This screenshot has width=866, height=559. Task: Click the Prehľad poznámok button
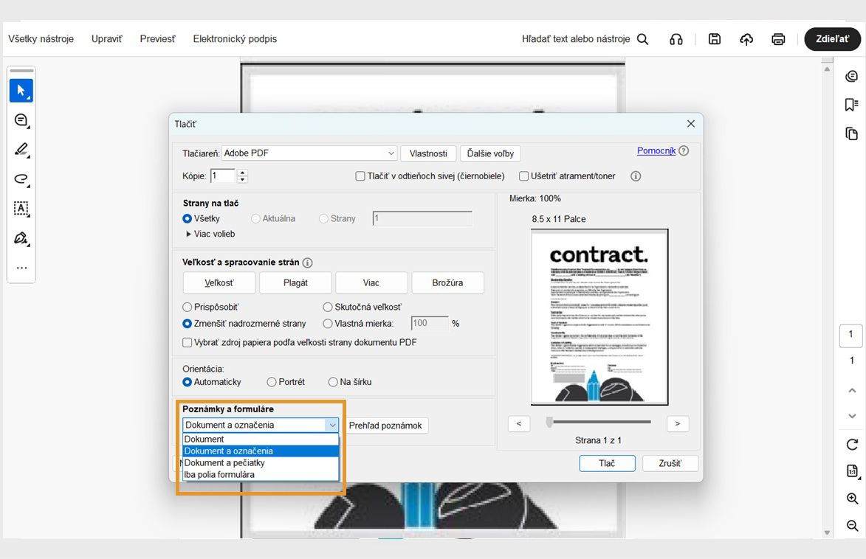(x=385, y=426)
